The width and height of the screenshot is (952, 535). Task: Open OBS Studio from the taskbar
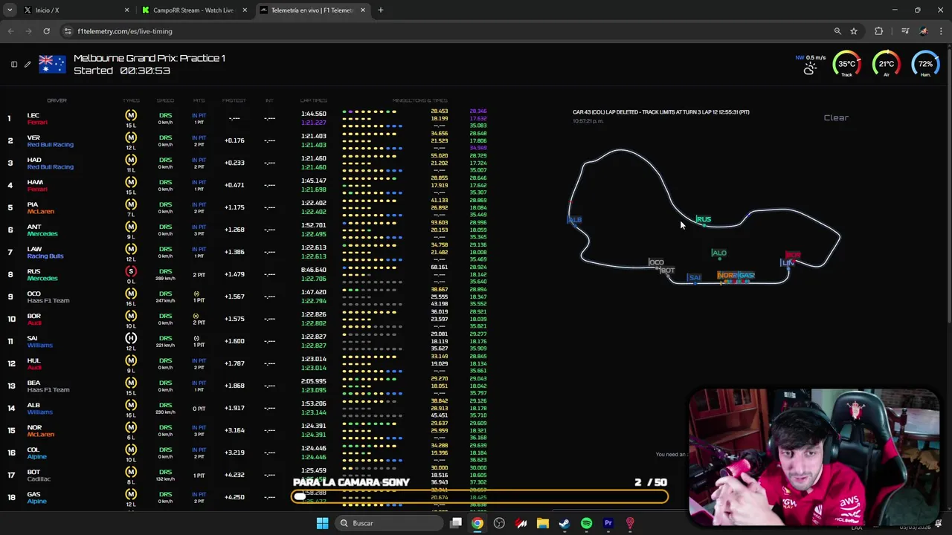click(x=499, y=523)
